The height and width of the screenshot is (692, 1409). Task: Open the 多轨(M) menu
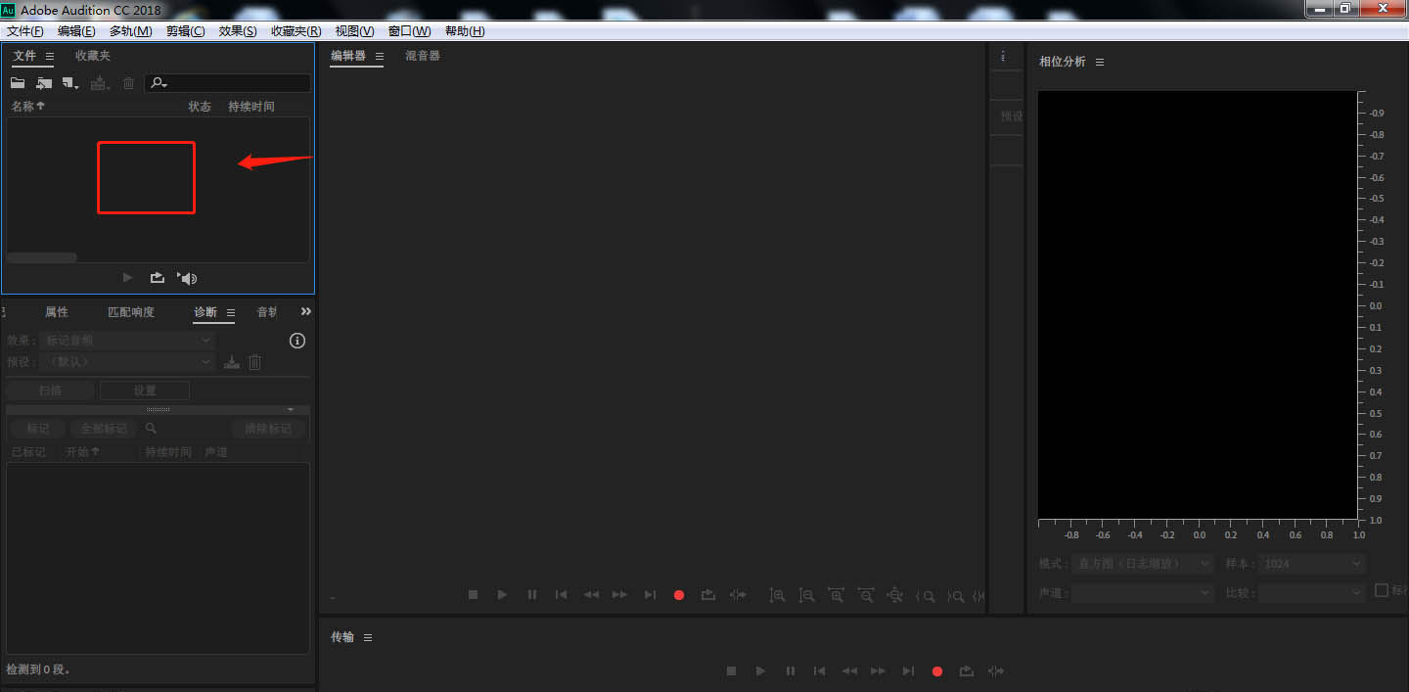point(130,31)
